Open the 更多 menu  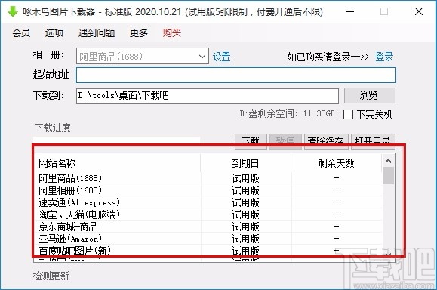139,33
